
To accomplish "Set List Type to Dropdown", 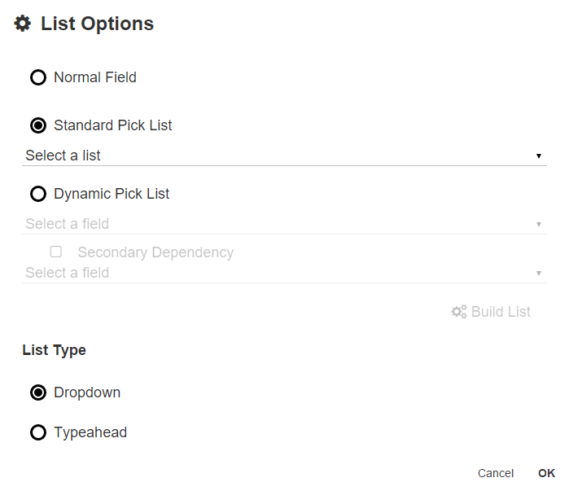I will point(38,392).
